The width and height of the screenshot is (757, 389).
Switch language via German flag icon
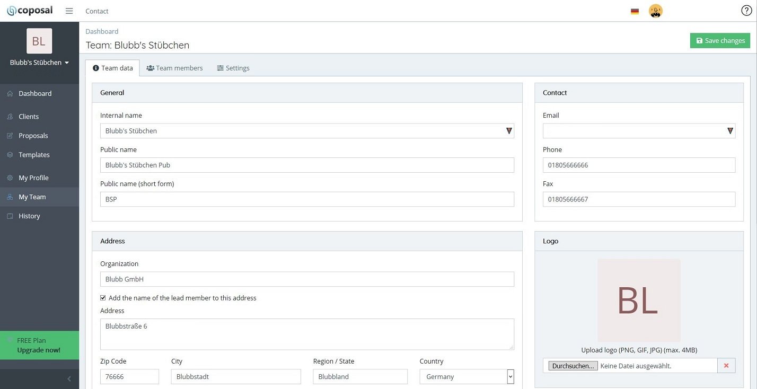635,11
